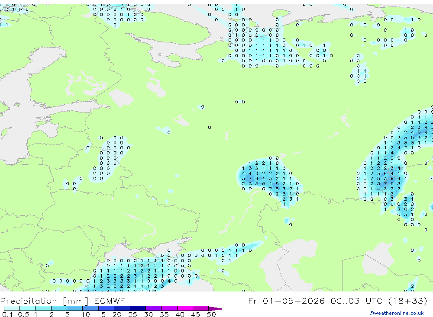Click the 25–30 mm navy swatch
433x317 pixels.
coord(138,308)
